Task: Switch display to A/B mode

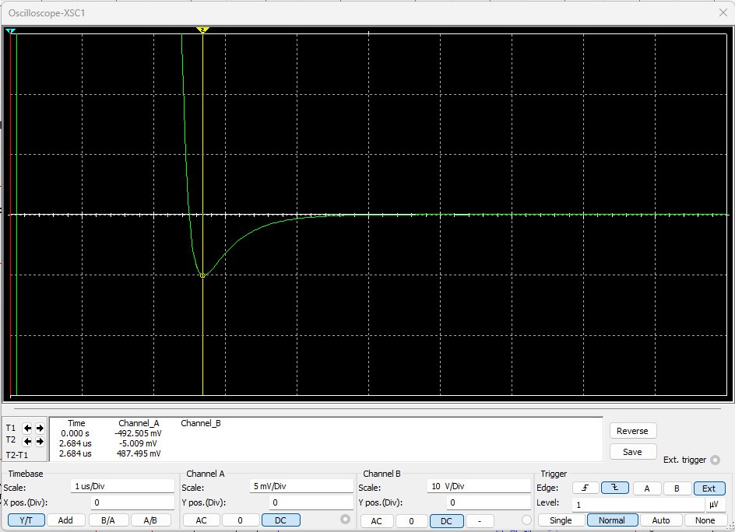Action: click(150, 520)
